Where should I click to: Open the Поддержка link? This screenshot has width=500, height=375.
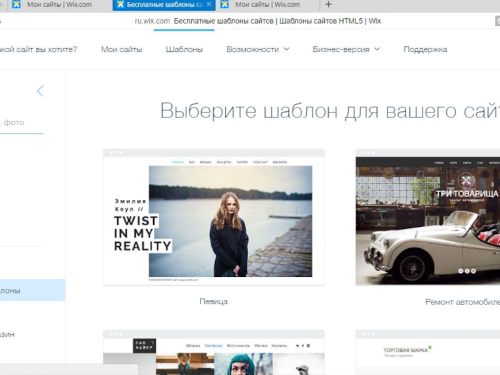[425, 49]
